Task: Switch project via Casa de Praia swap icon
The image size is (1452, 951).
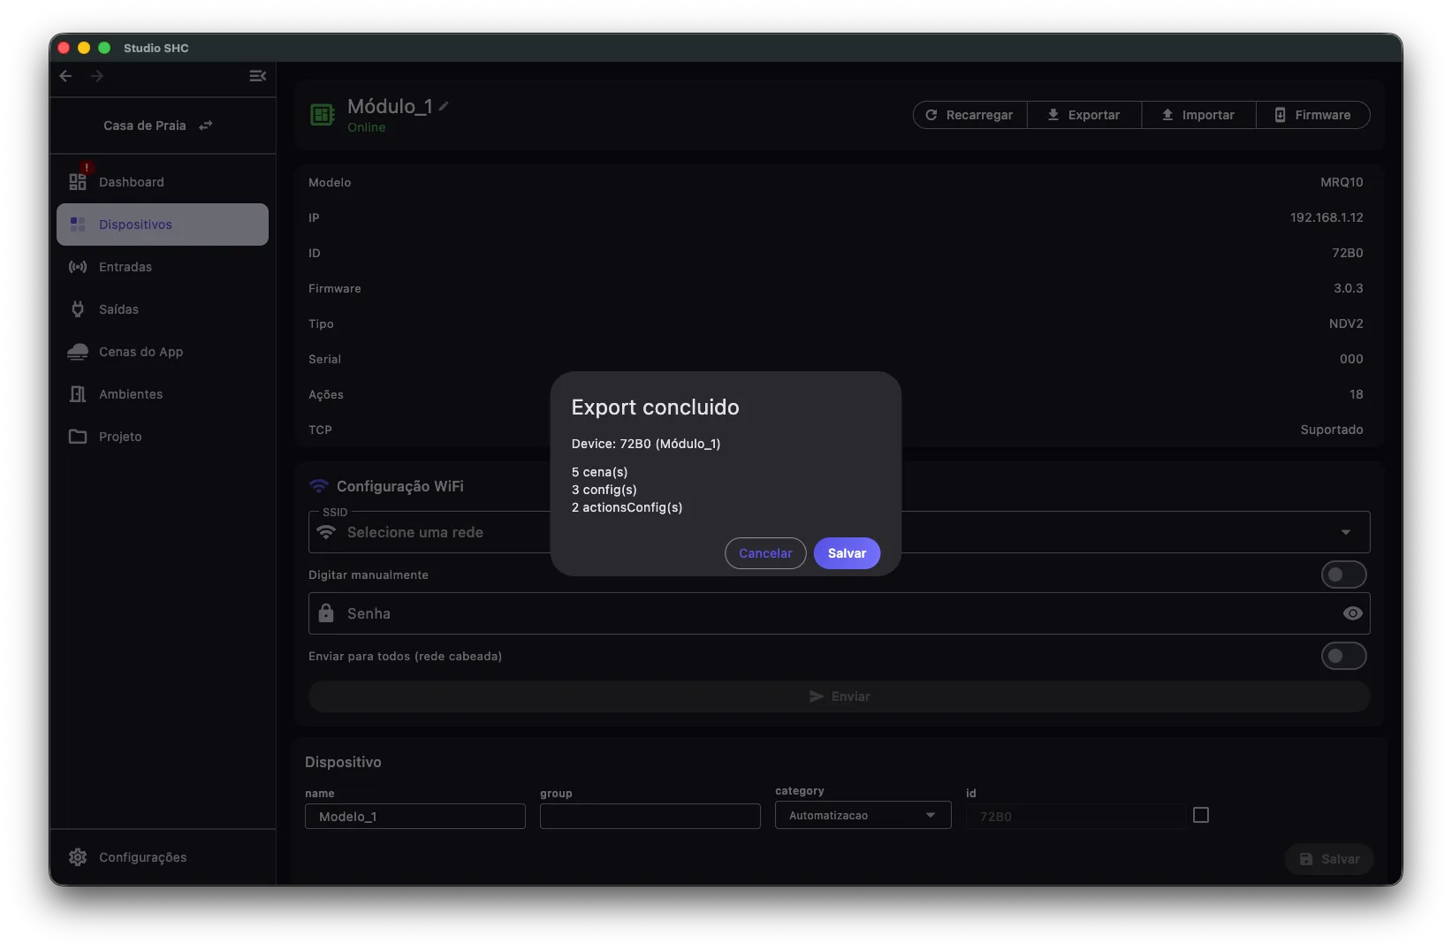Action: 205,126
